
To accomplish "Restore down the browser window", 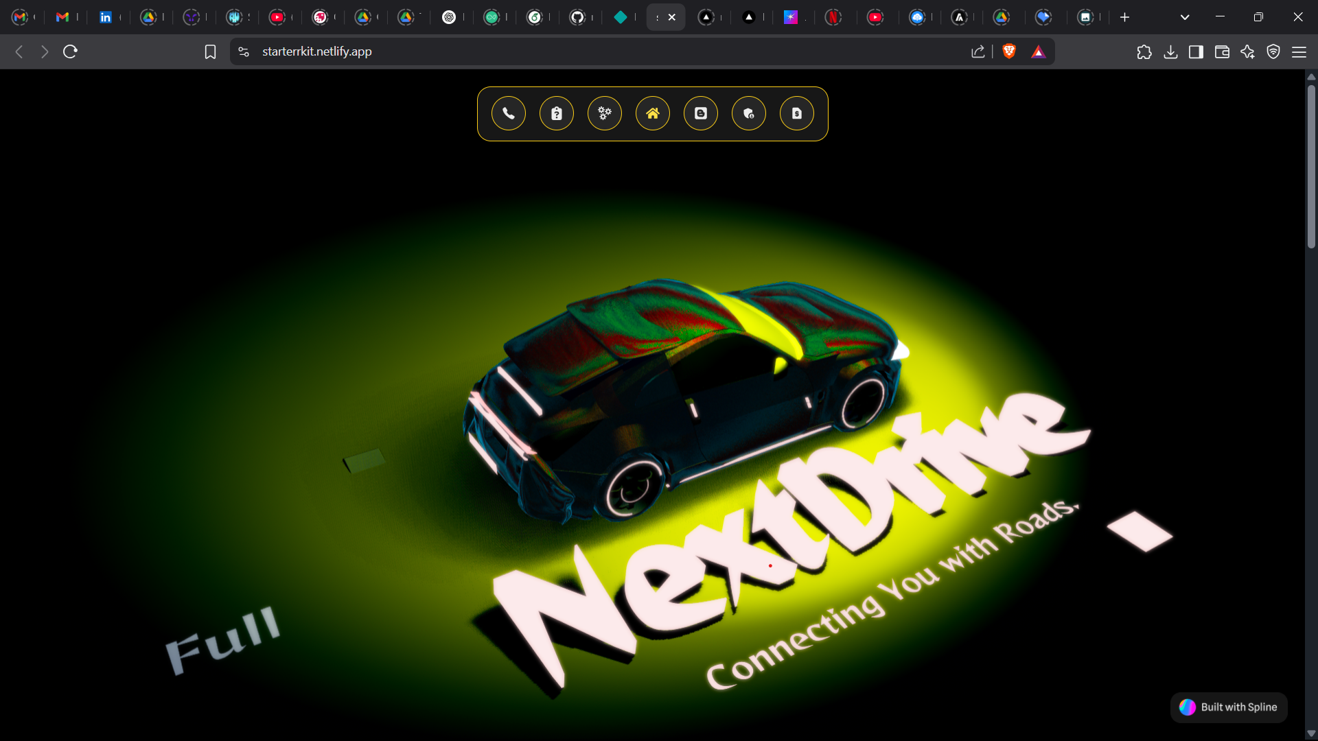I will (1258, 17).
